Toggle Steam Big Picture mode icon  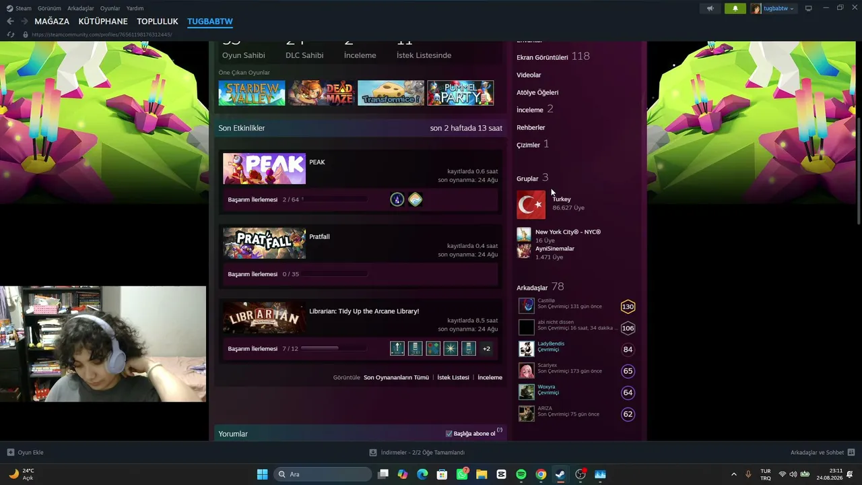click(x=808, y=8)
